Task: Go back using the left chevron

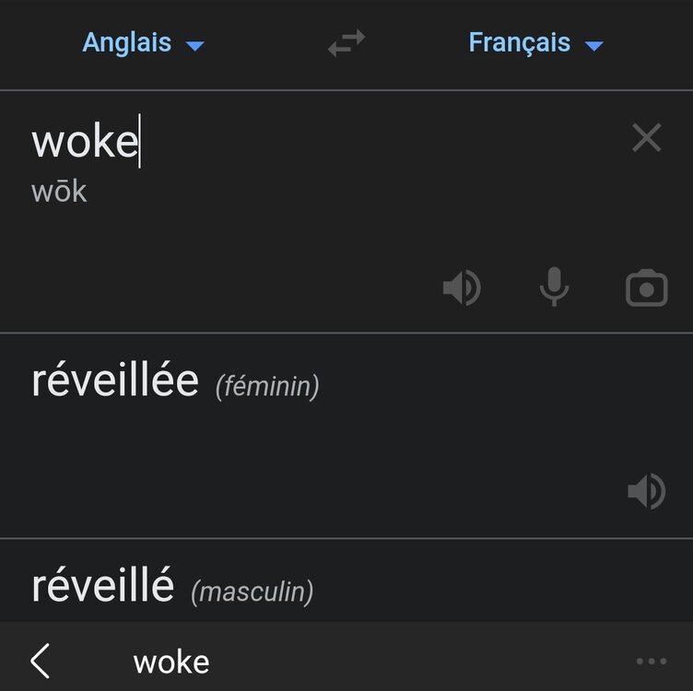Action: click(x=40, y=662)
